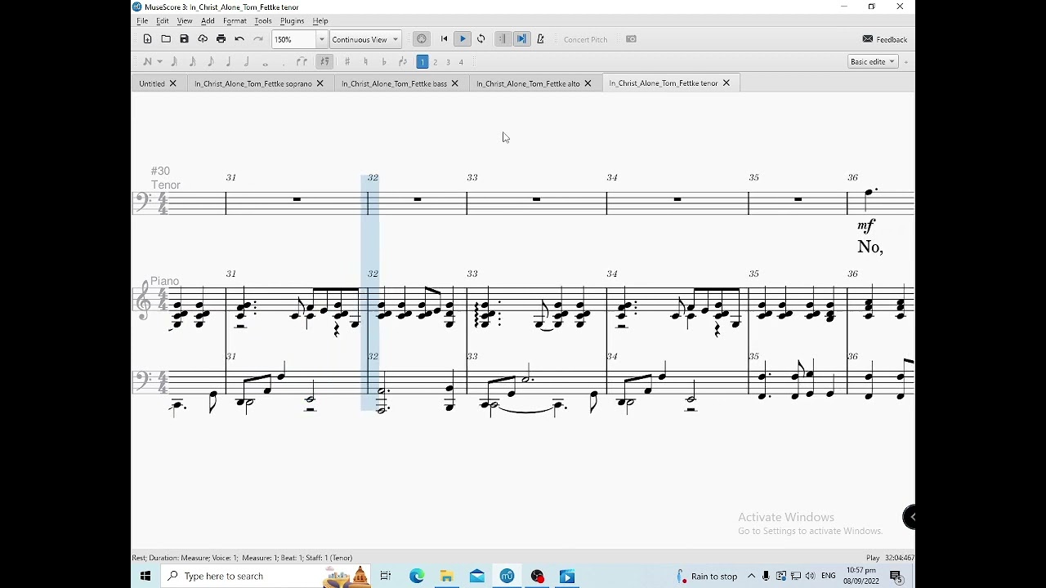The width and height of the screenshot is (1046, 588).
Task: Toggle loop playback
Action: click(x=481, y=39)
